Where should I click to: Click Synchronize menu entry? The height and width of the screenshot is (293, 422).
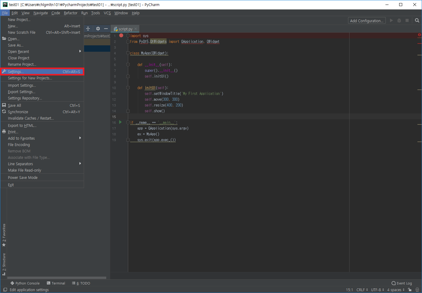[42, 112]
